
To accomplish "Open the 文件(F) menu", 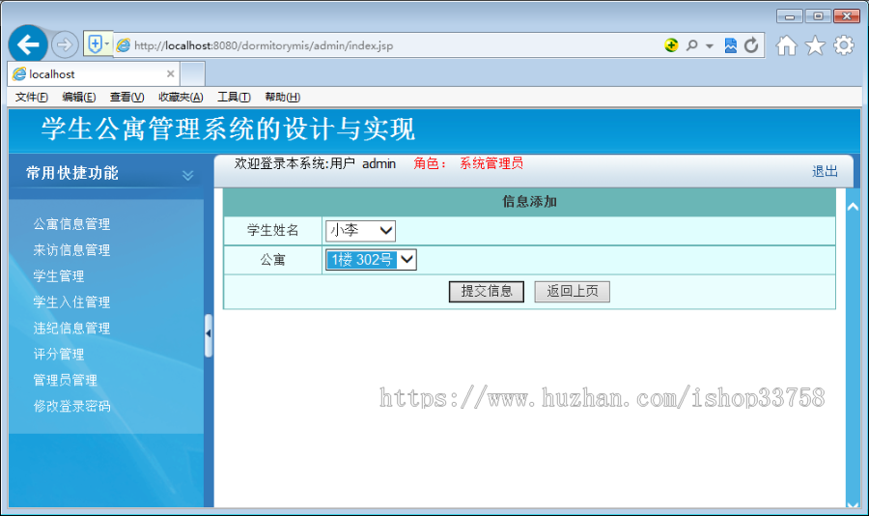I will pyautogui.click(x=31, y=97).
